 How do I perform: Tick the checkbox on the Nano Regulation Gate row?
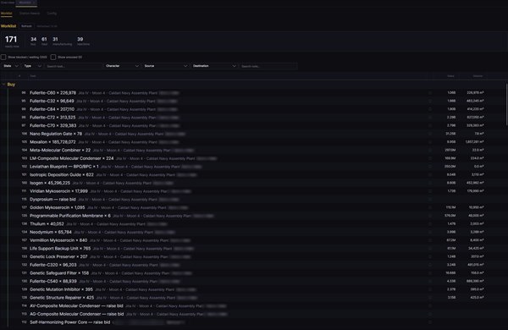[x=430, y=134]
